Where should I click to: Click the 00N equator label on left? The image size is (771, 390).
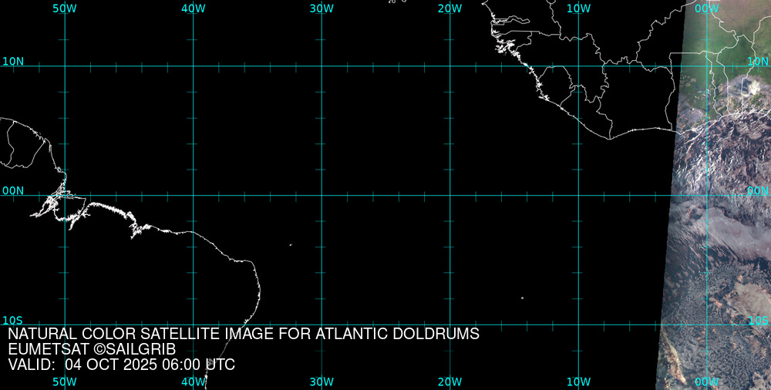(12, 190)
